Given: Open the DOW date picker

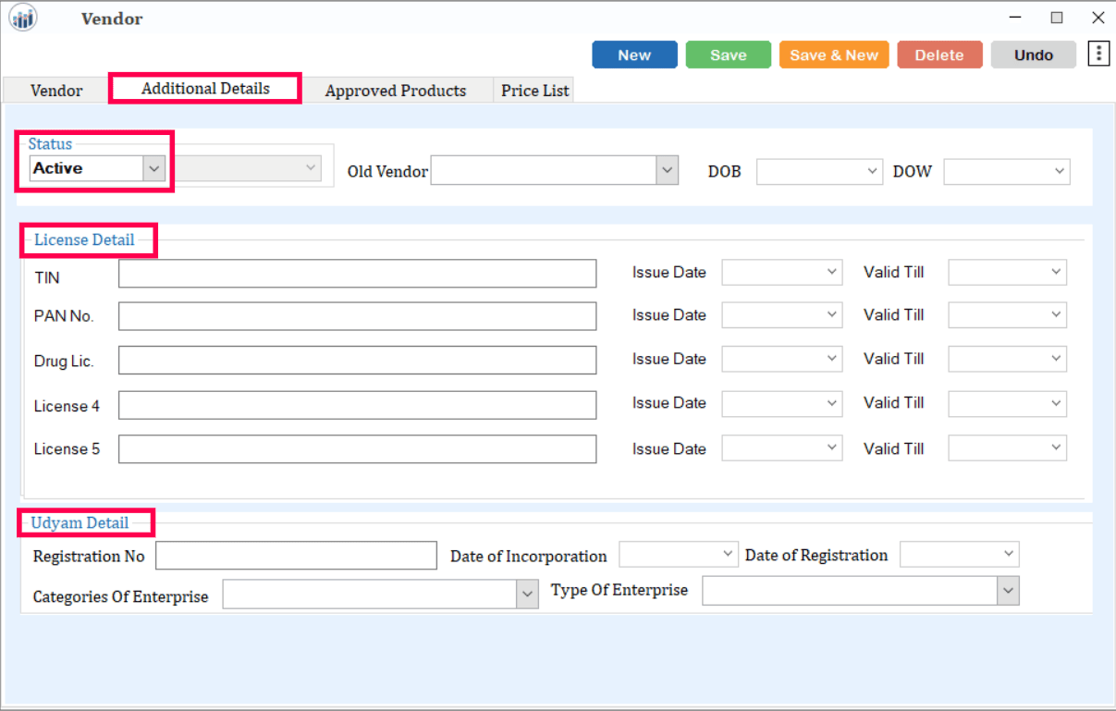Looking at the screenshot, I should 1059,171.
